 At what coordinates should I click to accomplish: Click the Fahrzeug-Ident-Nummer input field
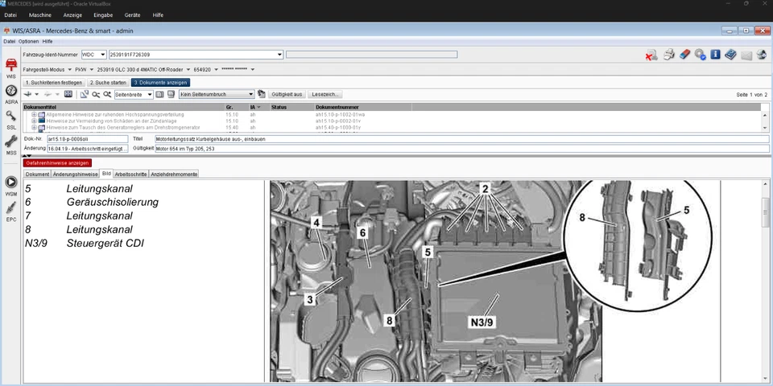(193, 55)
